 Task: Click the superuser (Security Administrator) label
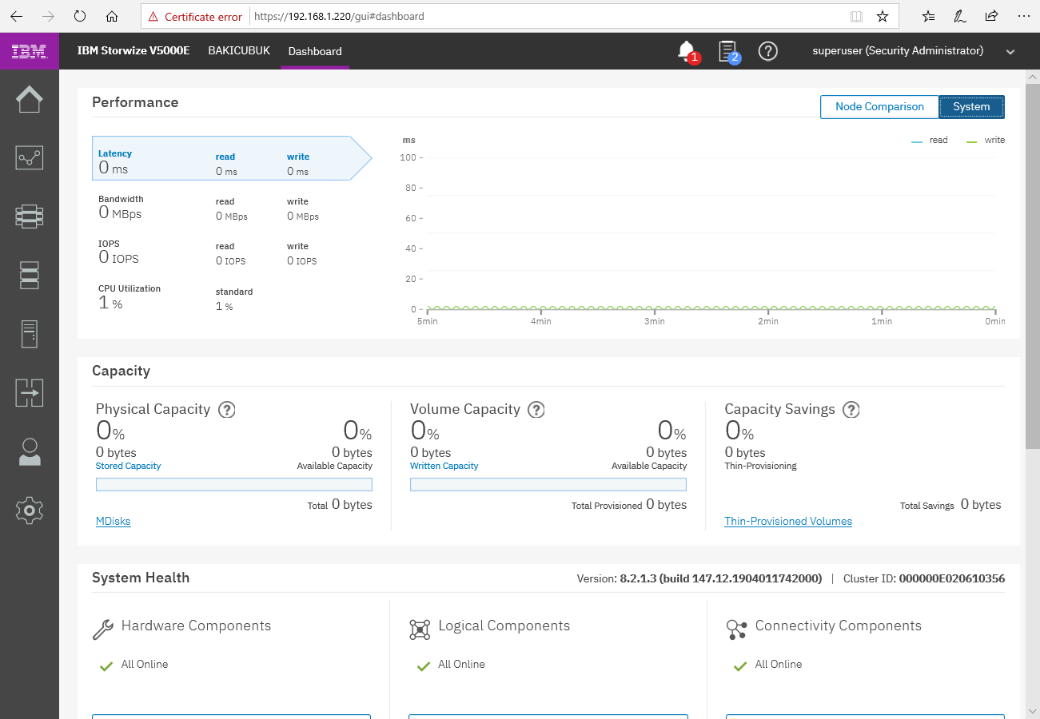898,50
